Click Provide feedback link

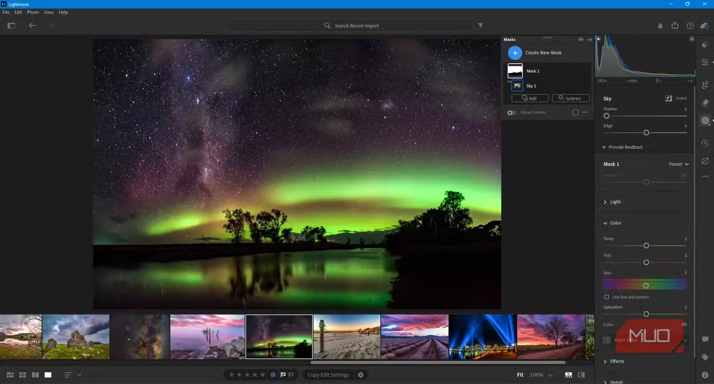tap(625, 148)
